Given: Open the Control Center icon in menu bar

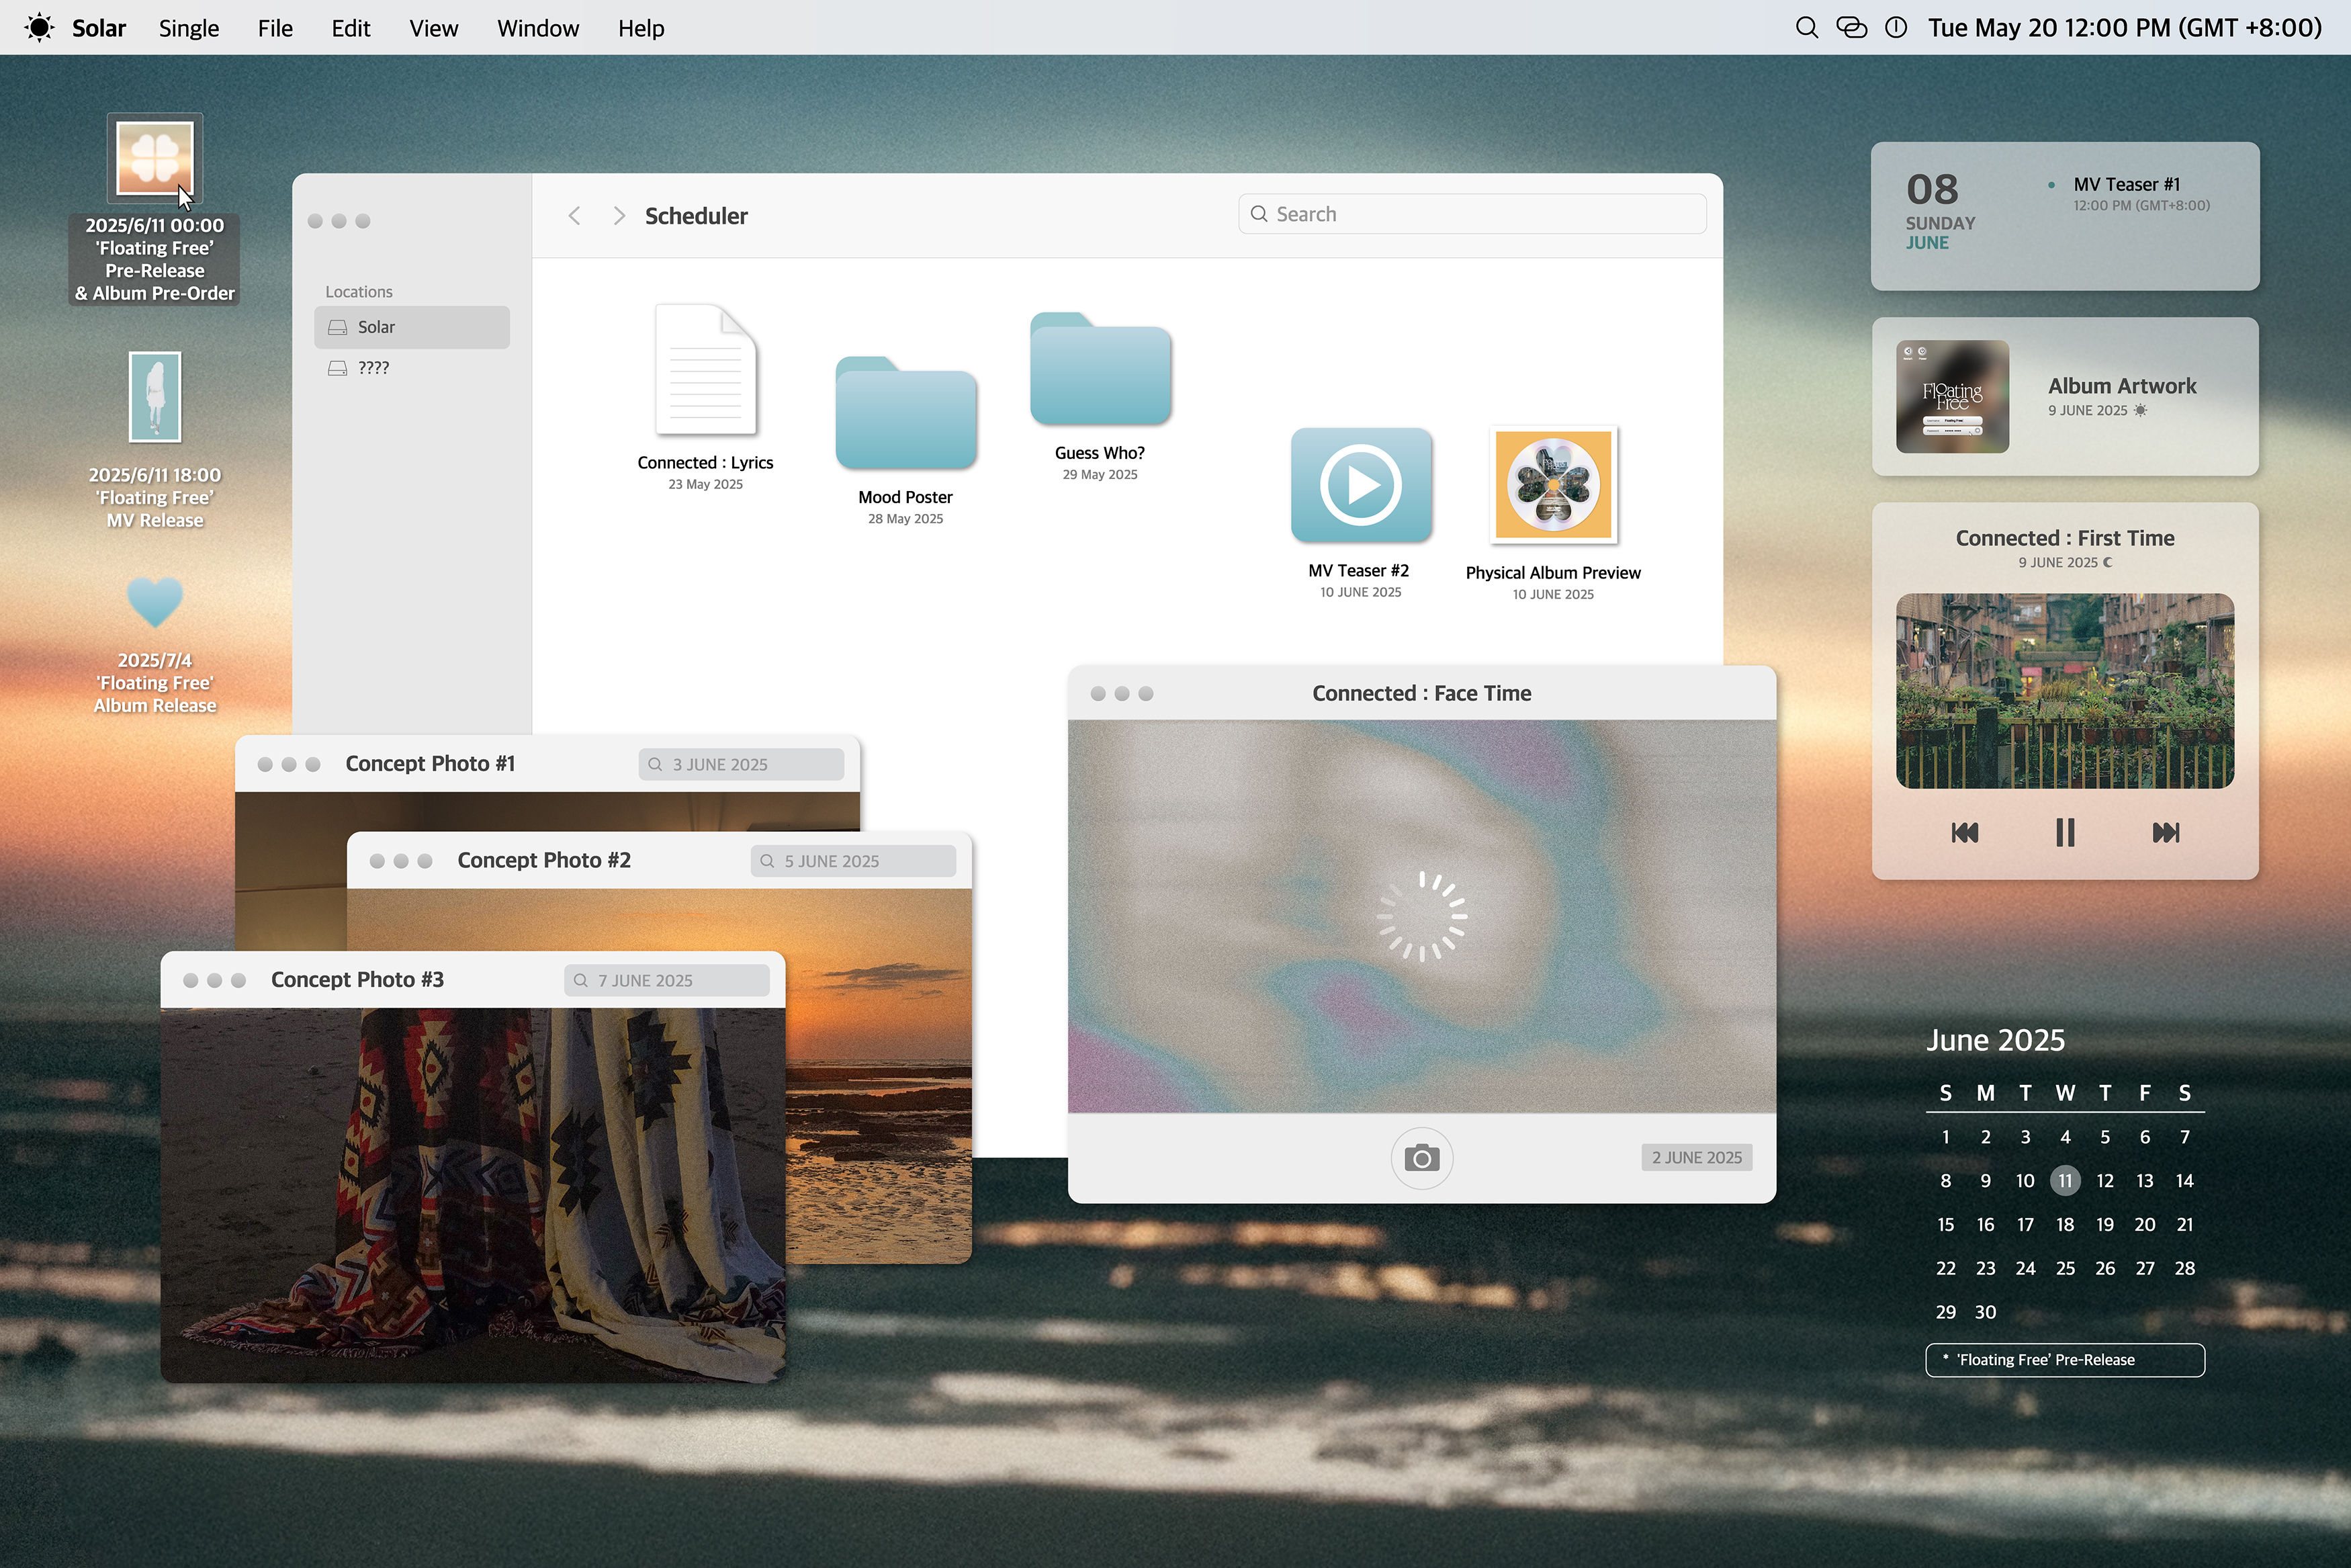Looking at the screenshot, I should 1851,28.
